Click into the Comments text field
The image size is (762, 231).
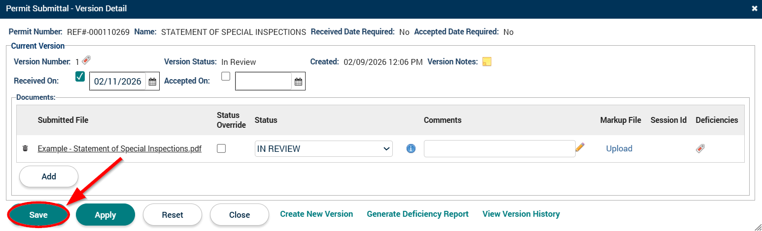499,149
